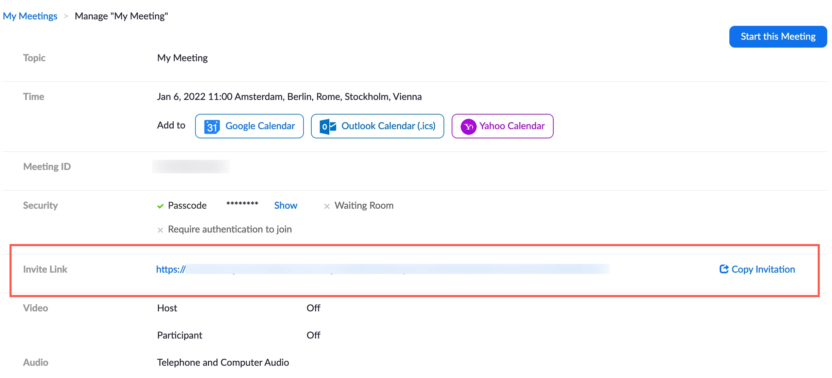Viewport: 832px width, 378px height.
Task: Start this Meeting
Action: coord(778,37)
